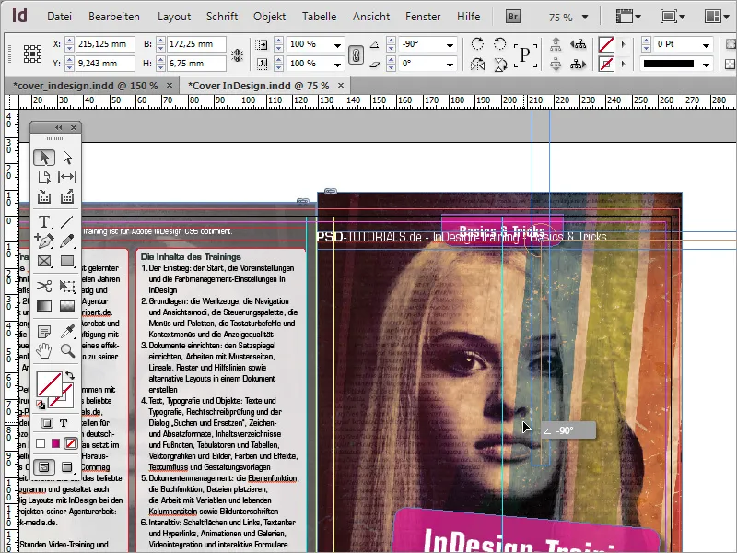737x553 pixels.
Task: Open the rotation angle -90° dropdown
Action: 450,45
